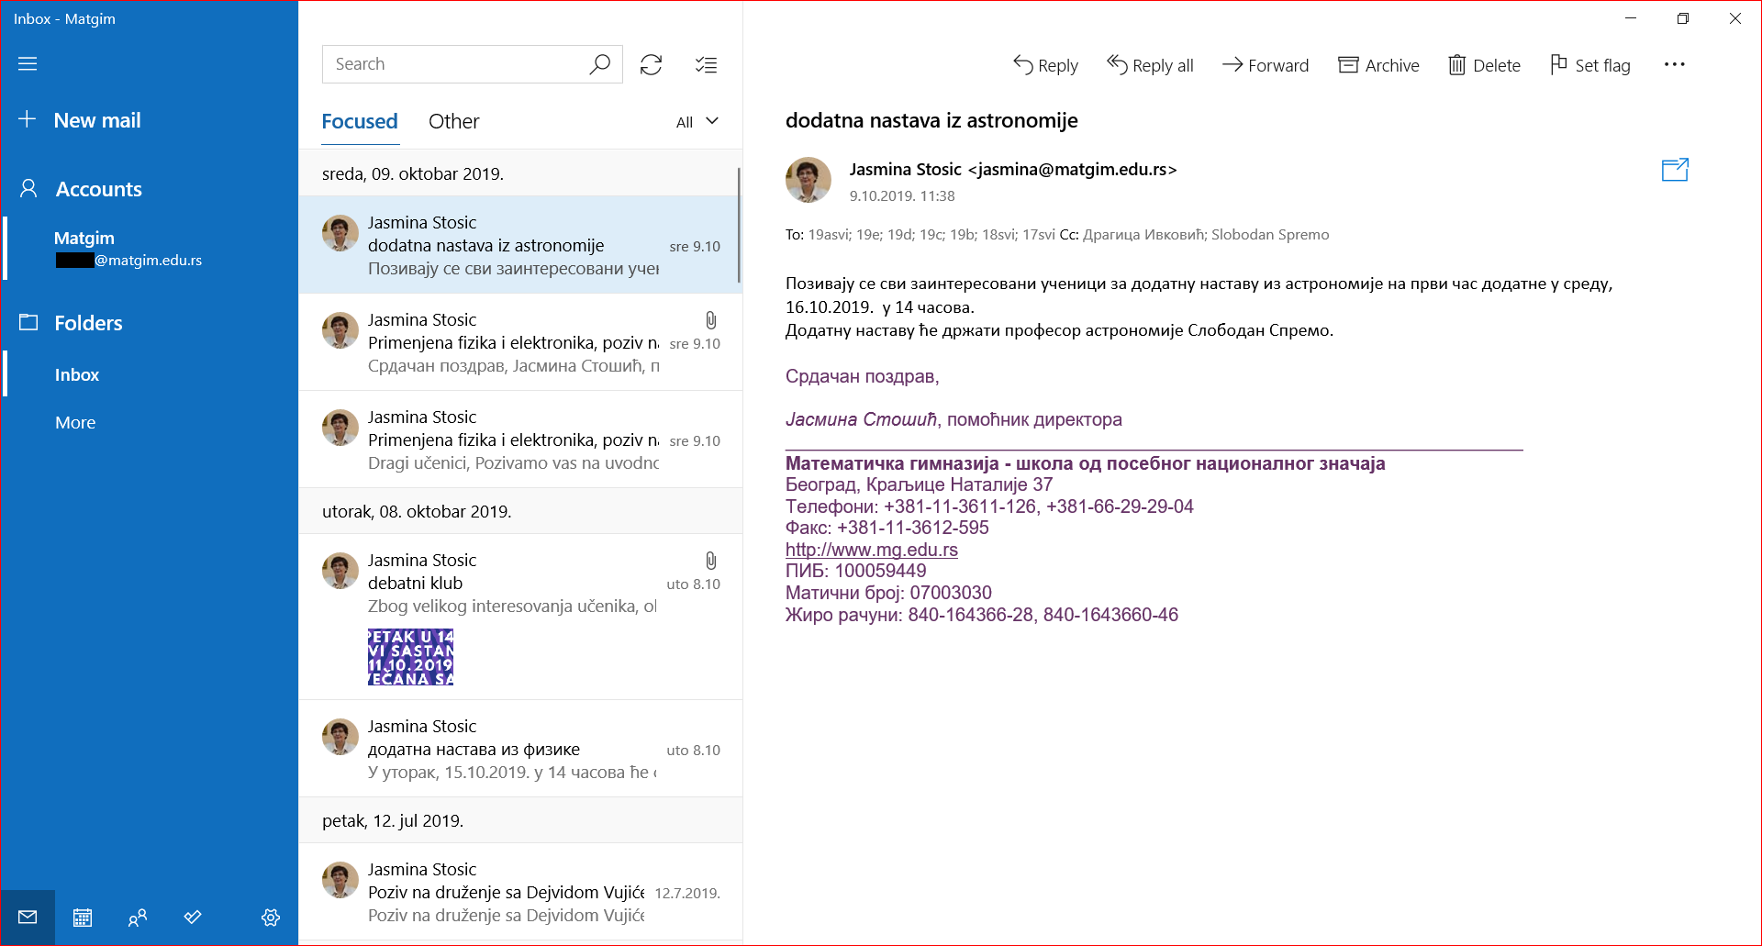Click the Folders icon
This screenshot has height=946, width=1762.
click(28, 322)
